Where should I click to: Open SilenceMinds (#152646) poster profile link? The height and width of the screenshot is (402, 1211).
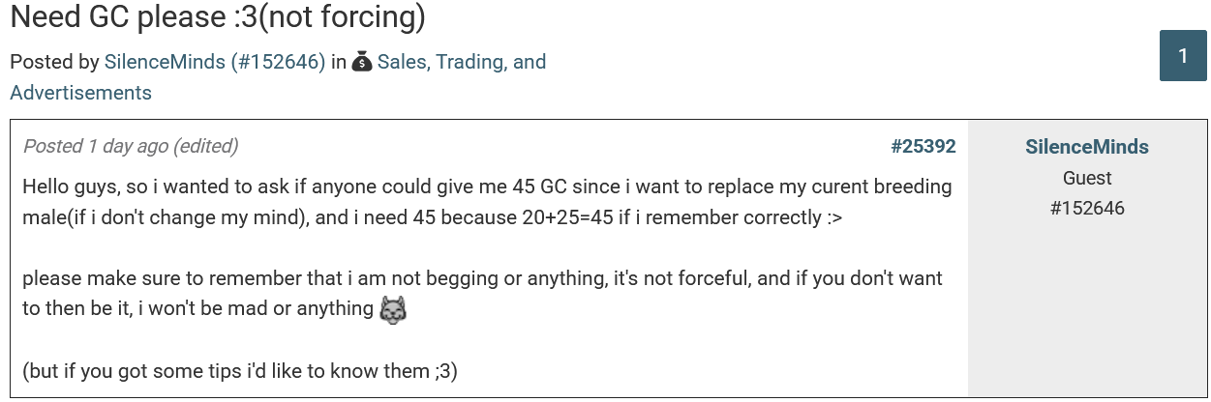click(x=214, y=62)
